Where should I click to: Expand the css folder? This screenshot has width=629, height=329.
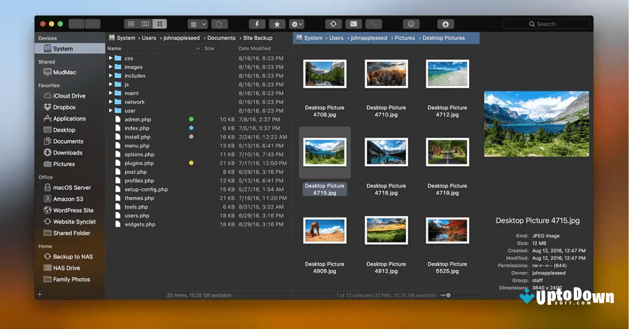point(111,58)
